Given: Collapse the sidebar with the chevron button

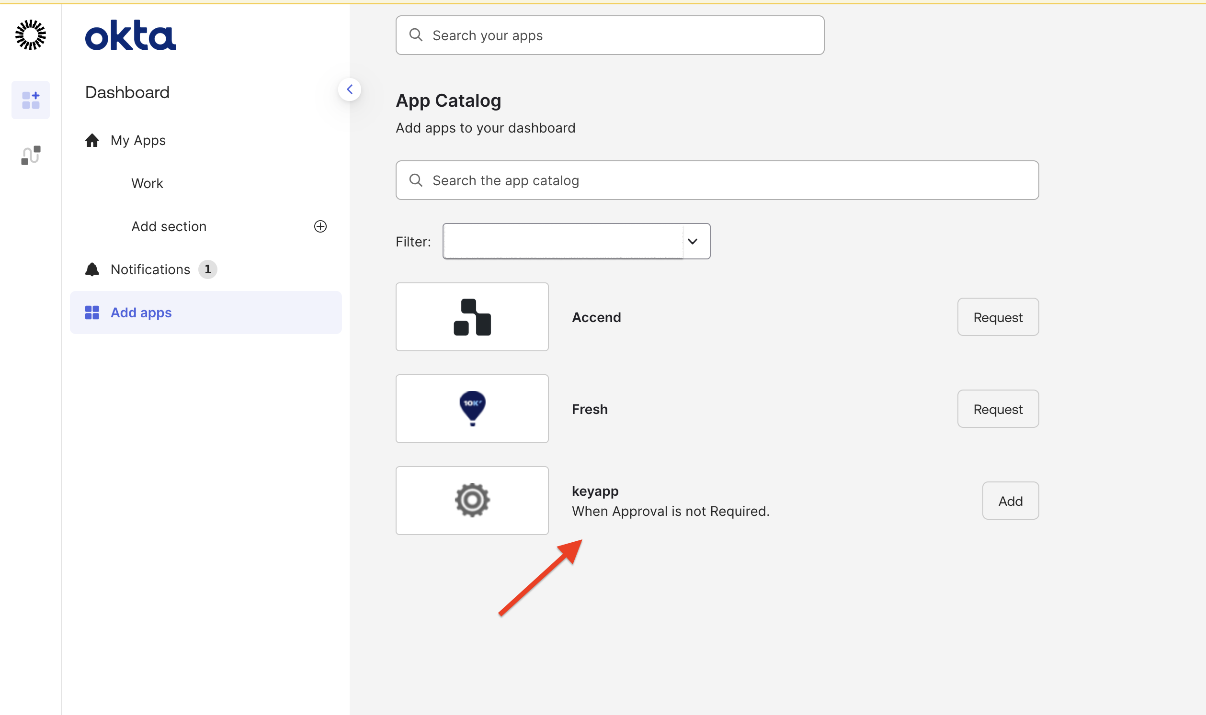Looking at the screenshot, I should pyautogui.click(x=350, y=89).
